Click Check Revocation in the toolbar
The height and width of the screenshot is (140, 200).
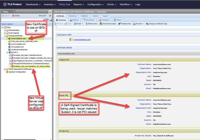[108, 24]
